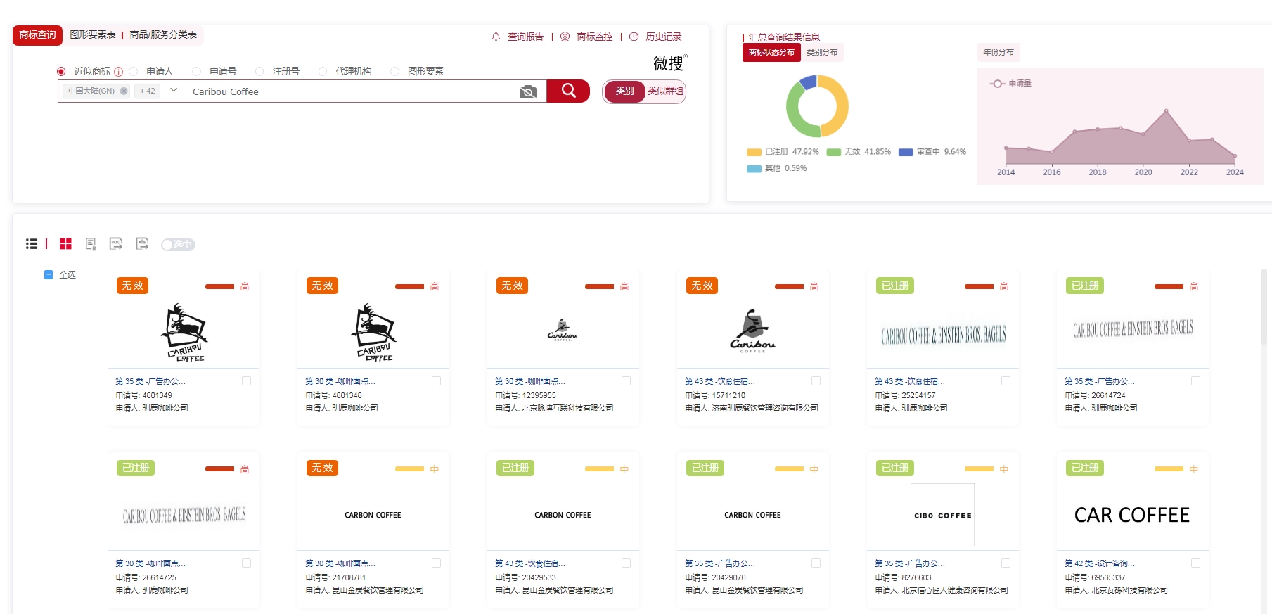Open CIBO COFFEE logo thumbnail
Screen dimensions: 1272x614
point(942,515)
